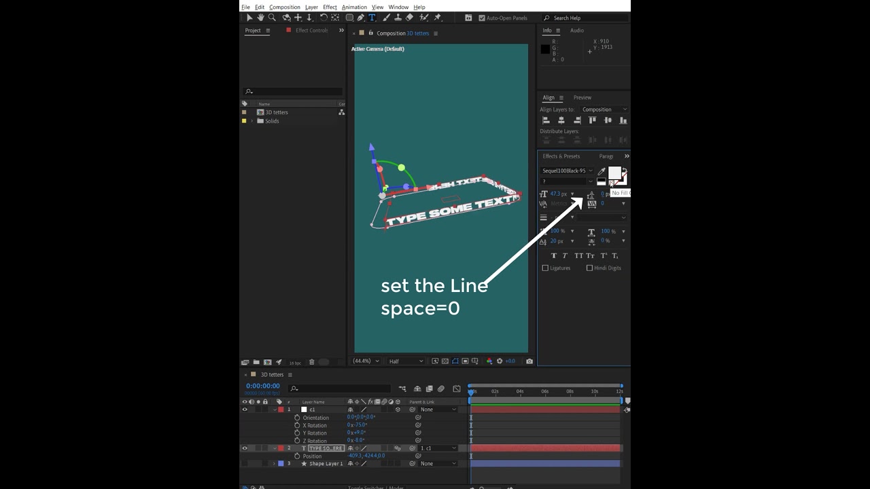
Task: Click the Delete trash icon in Project panel
Action: point(312,362)
